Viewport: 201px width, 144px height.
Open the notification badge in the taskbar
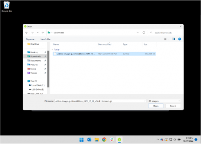(x=196, y=140)
